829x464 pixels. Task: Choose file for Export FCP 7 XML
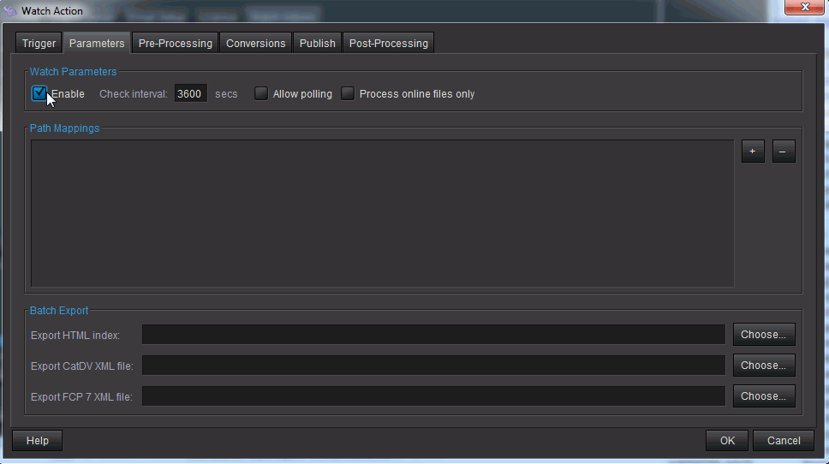(764, 396)
